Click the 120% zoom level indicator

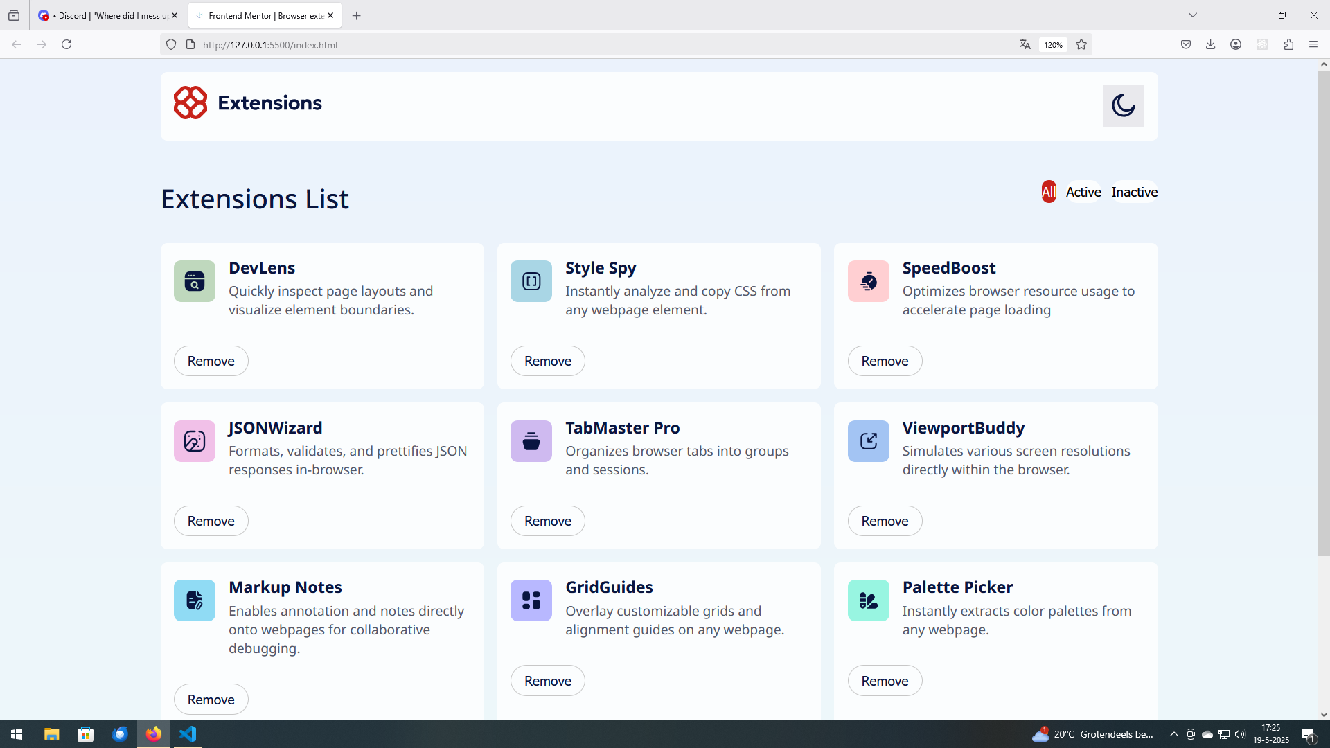coord(1053,45)
